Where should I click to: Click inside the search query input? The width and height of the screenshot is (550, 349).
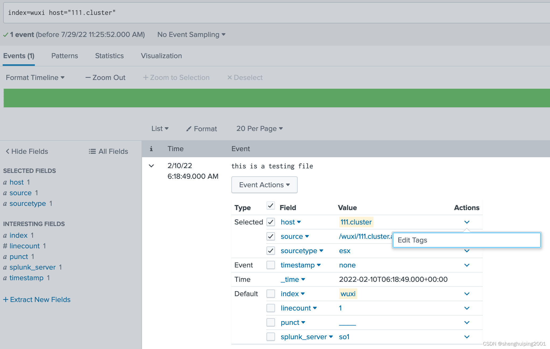pyautogui.click(x=277, y=13)
